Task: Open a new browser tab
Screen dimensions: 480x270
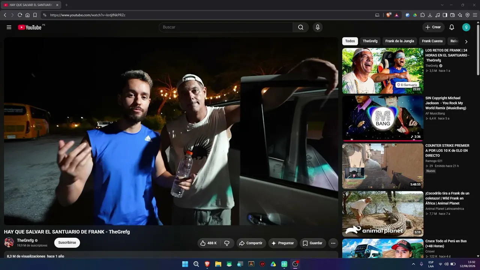Action: coord(66,5)
